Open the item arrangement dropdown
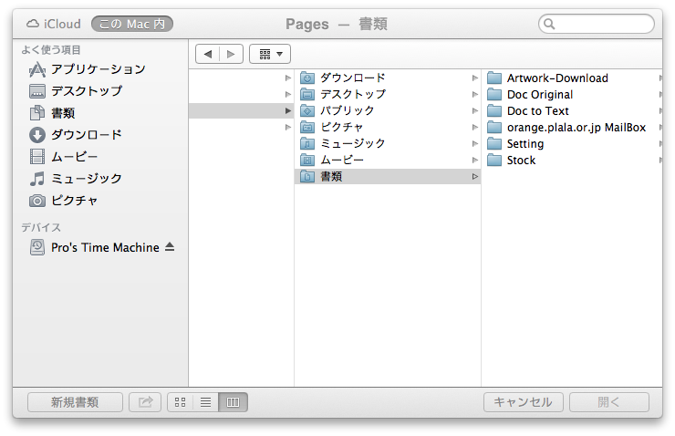This screenshot has height=436, width=675. [269, 55]
